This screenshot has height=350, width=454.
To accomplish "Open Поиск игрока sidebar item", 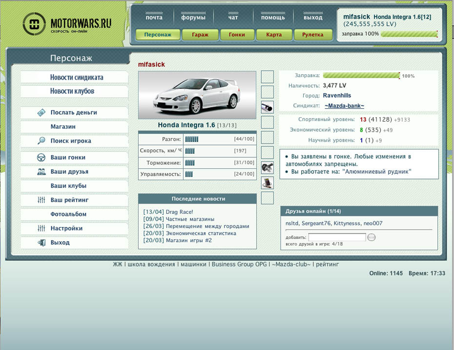I will coord(74,141).
